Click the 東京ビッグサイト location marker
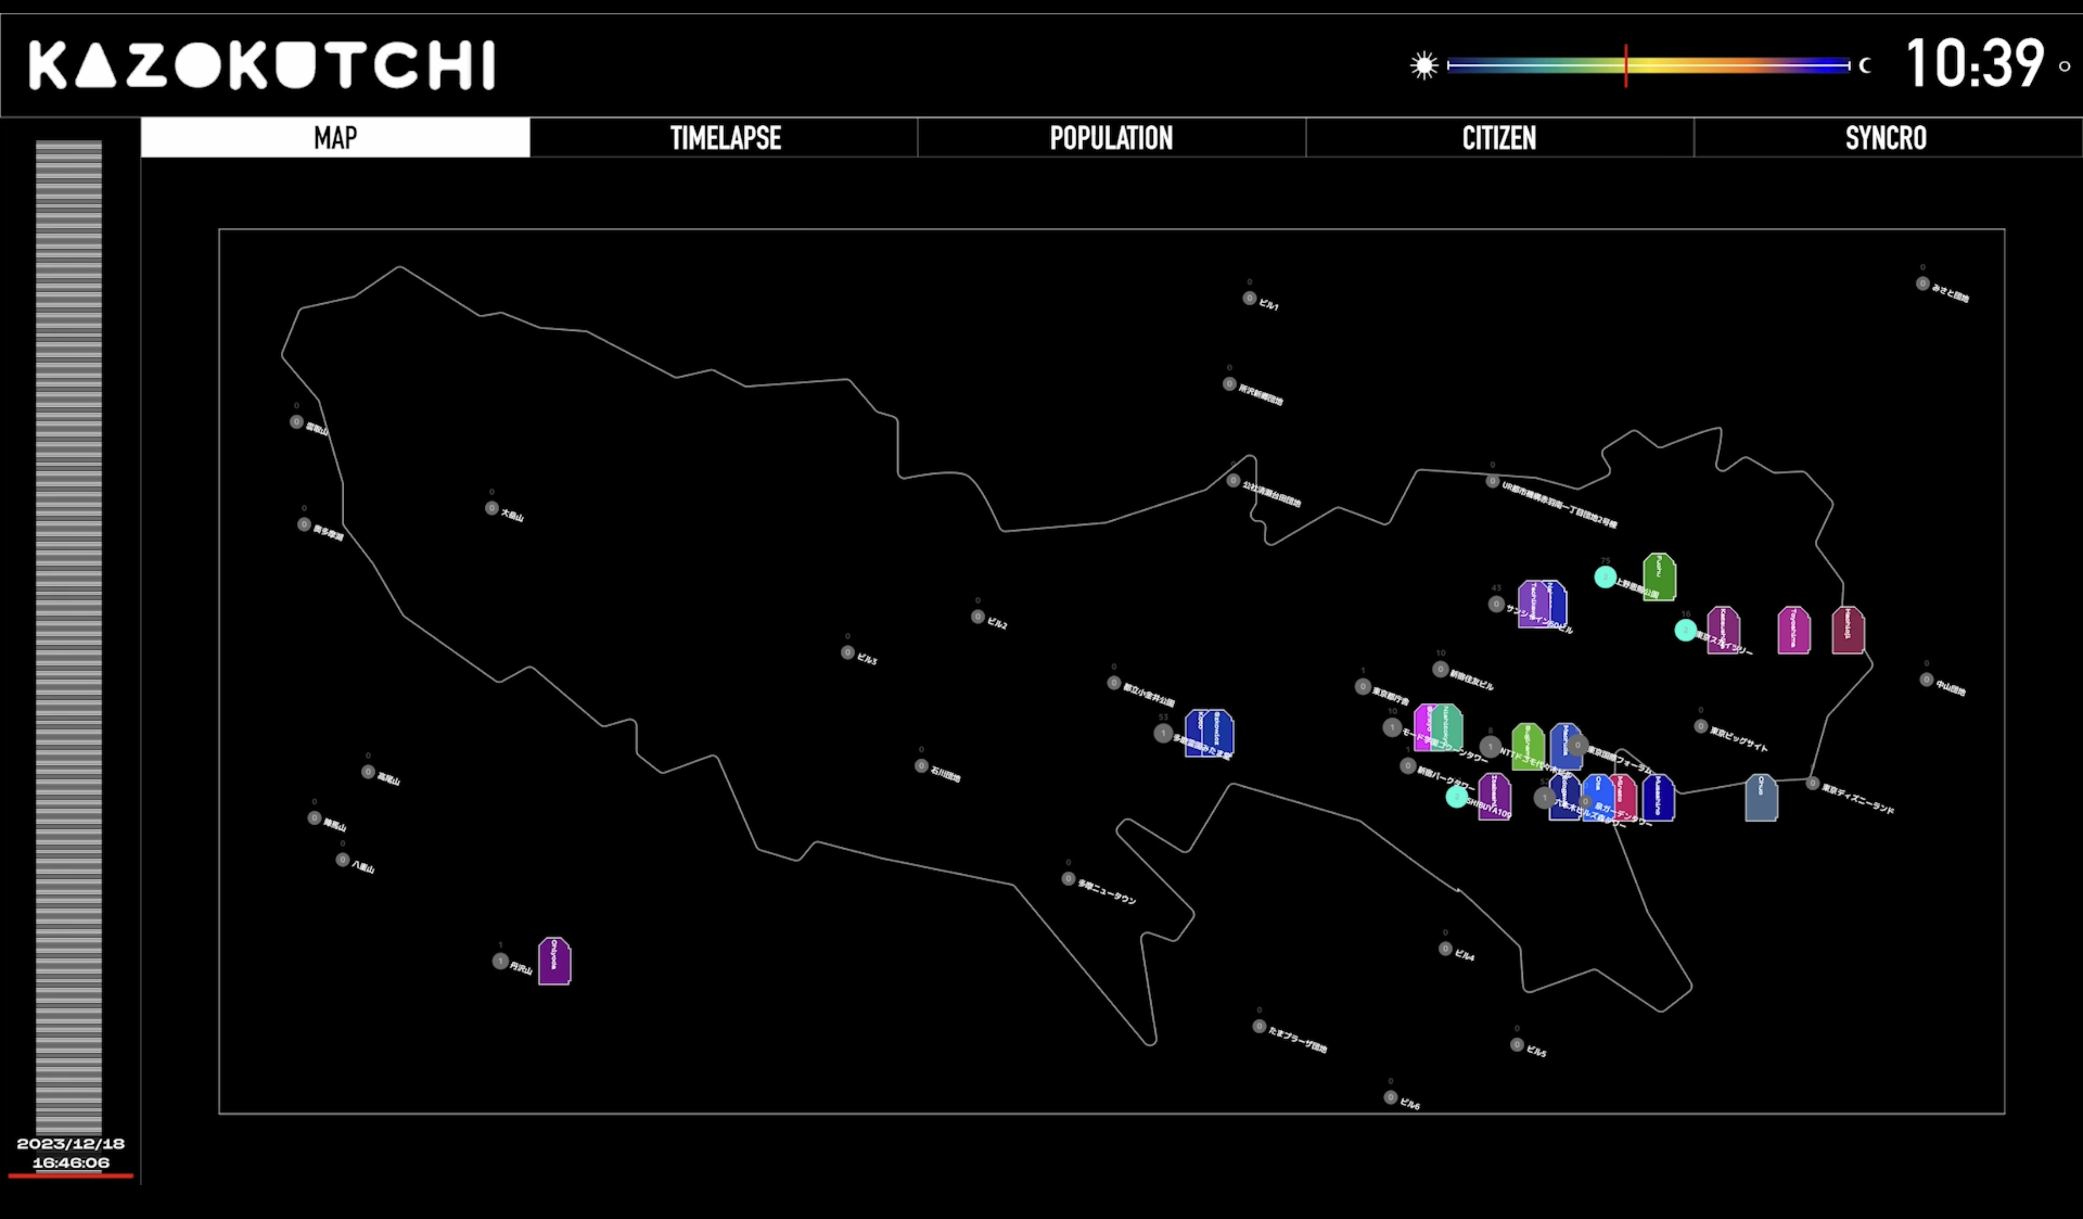This screenshot has width=2083, height=1219. point(1700,726)
